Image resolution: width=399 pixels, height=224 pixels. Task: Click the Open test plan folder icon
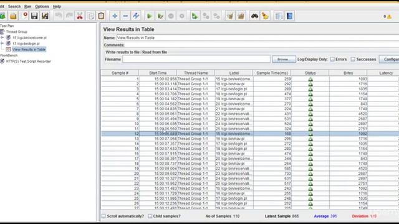tap(13, 16)
